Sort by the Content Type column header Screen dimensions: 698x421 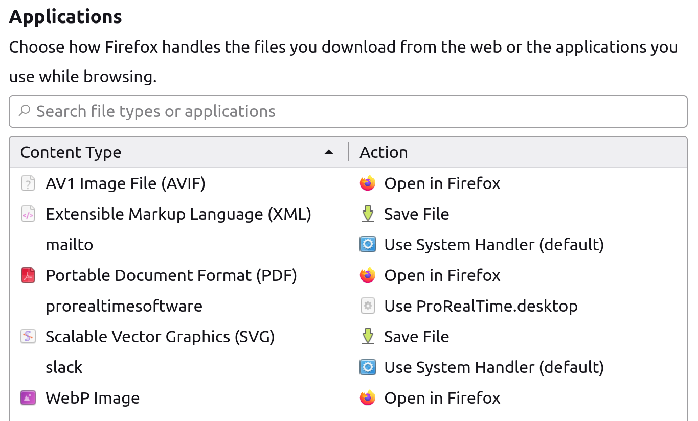[71, 152]
